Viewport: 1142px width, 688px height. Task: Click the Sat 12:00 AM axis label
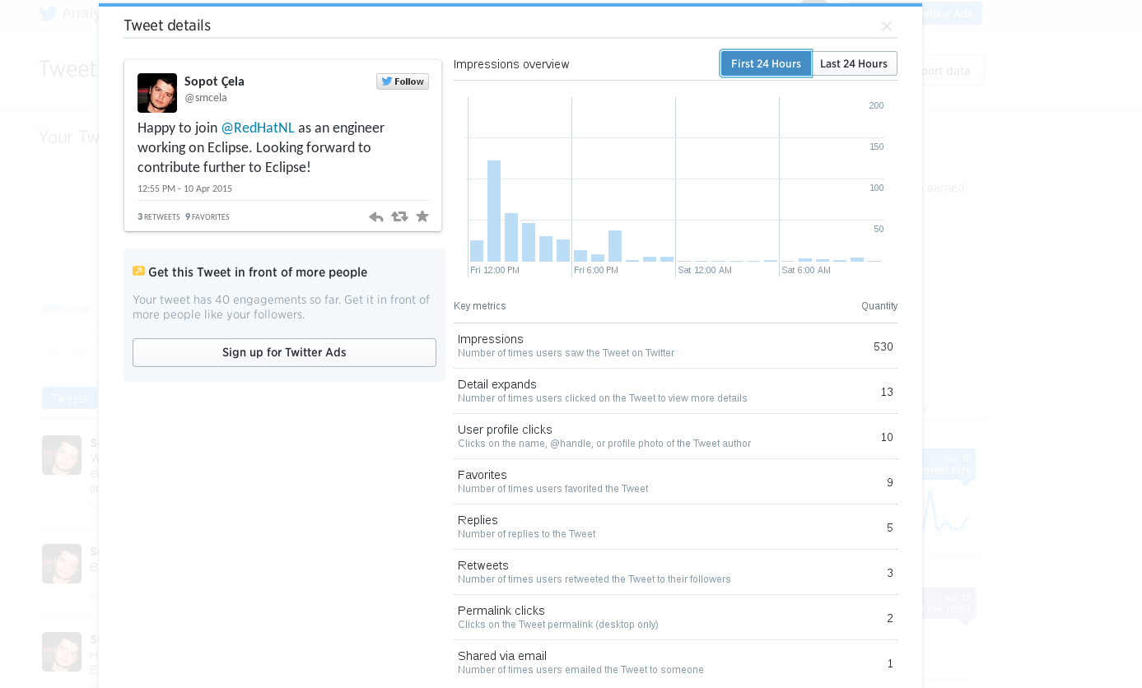[705, 270]
